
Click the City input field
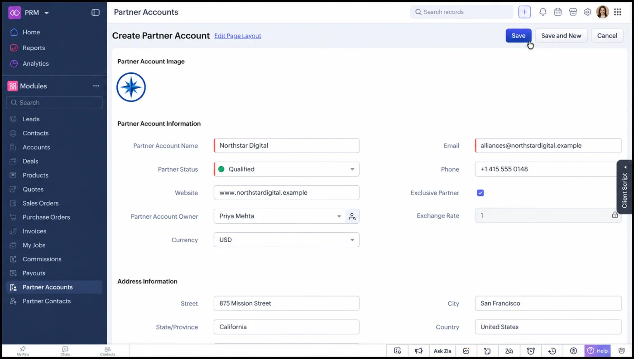tap(548, 303)
